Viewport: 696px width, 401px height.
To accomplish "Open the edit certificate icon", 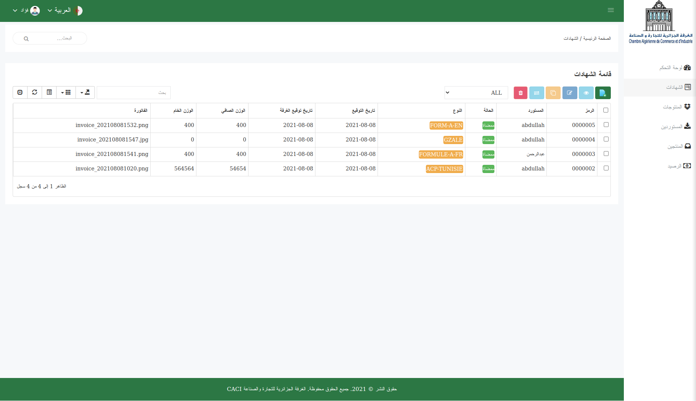I will coord(570,93).
